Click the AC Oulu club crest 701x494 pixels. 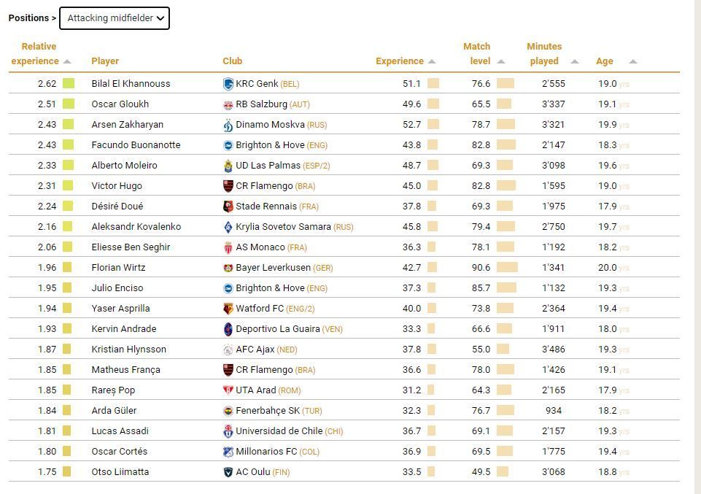click(x=228, y=472)
